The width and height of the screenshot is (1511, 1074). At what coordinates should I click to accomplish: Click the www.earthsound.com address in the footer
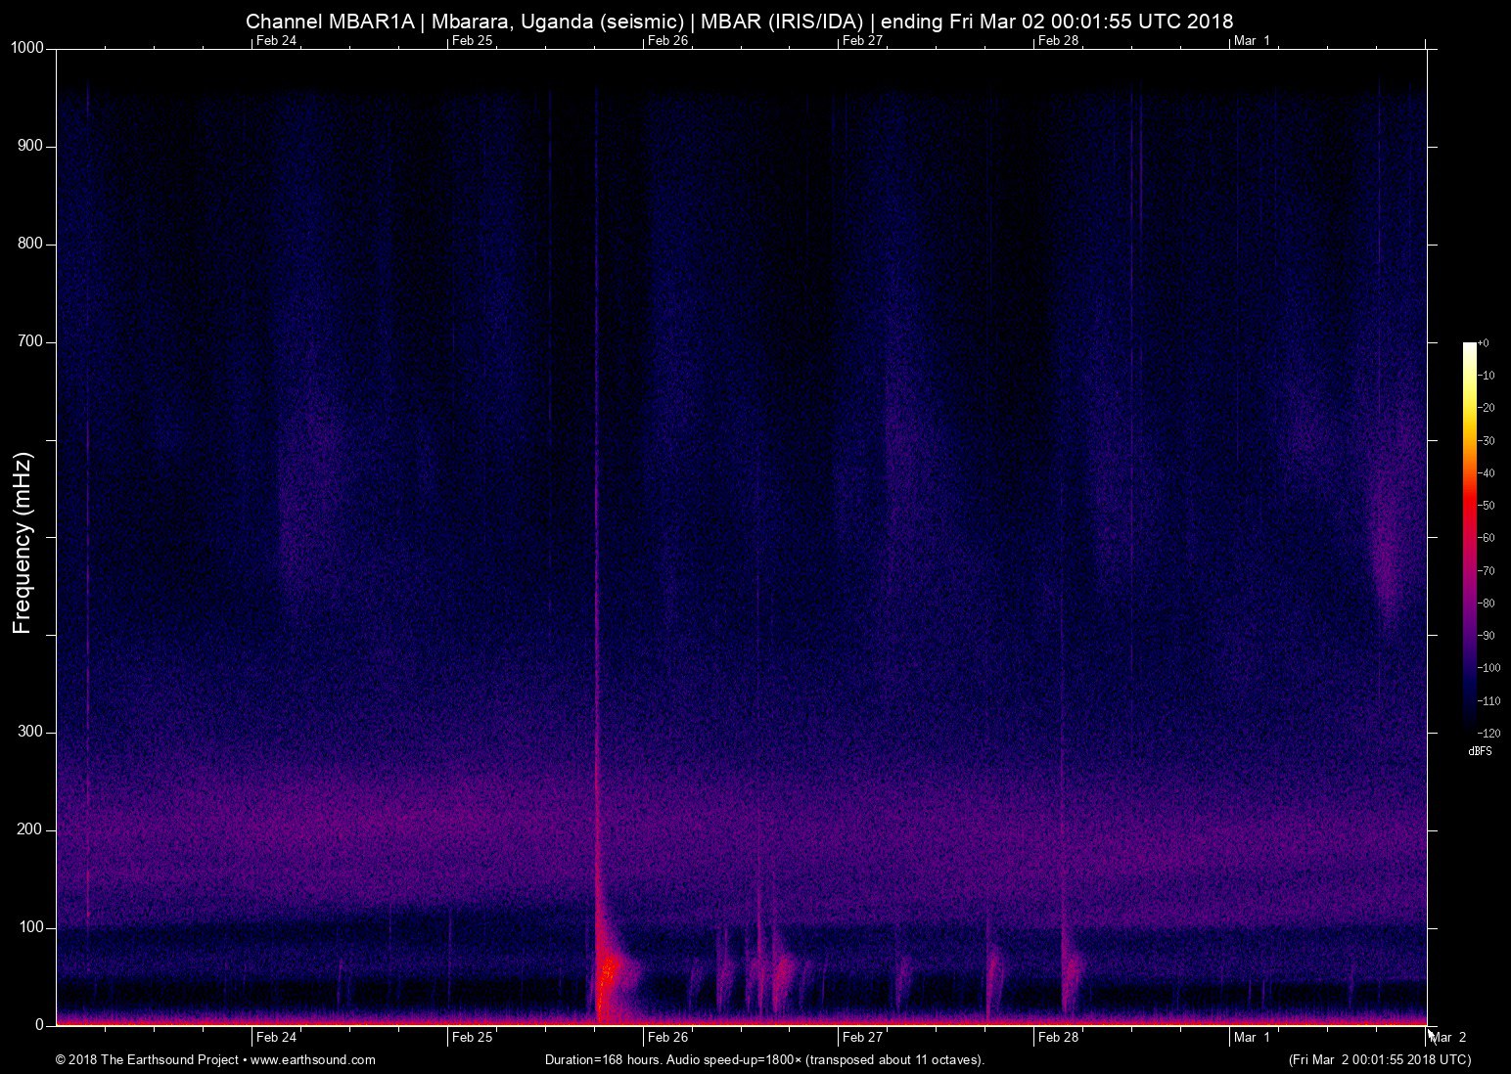coord(313,1059)
